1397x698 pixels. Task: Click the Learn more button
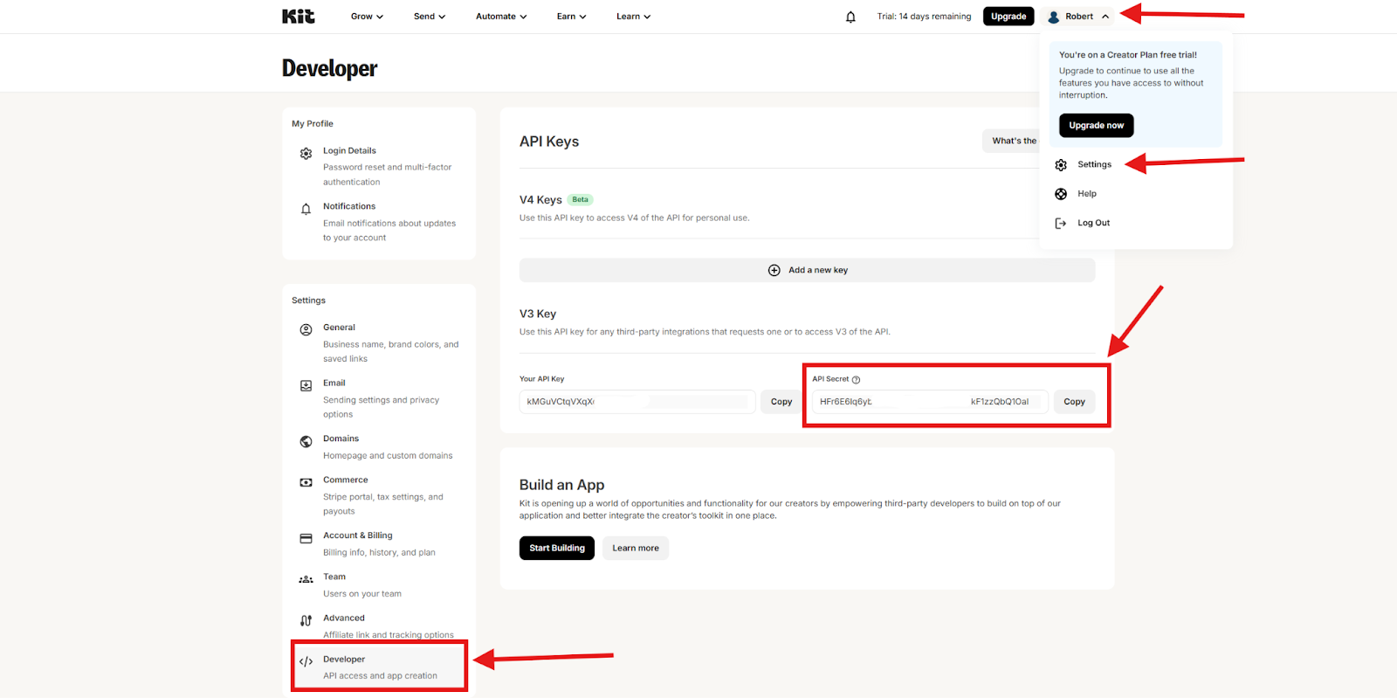[636, 549]
